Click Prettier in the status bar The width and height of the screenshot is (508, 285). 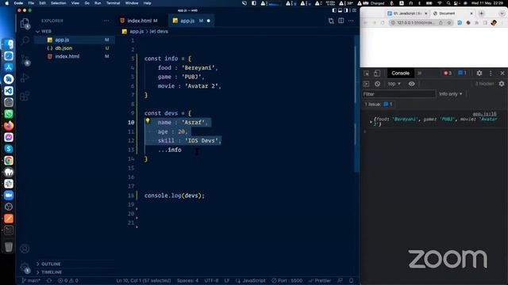pos(320,280)
